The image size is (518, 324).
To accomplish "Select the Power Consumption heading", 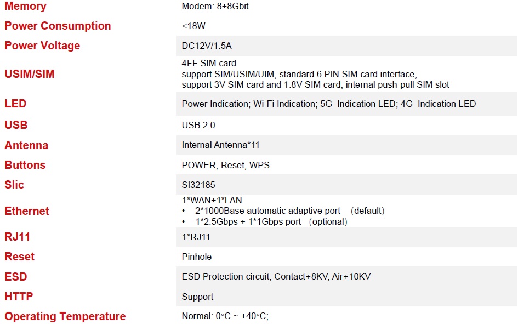I will [x=58, y=26].
